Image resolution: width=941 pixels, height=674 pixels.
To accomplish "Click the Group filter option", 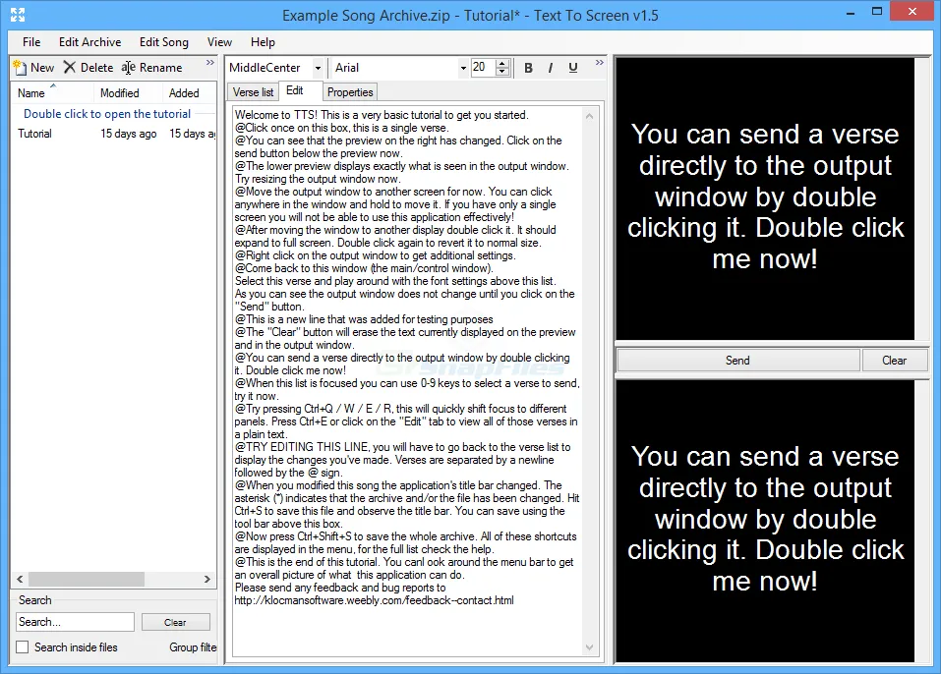I will click(193, 647).
